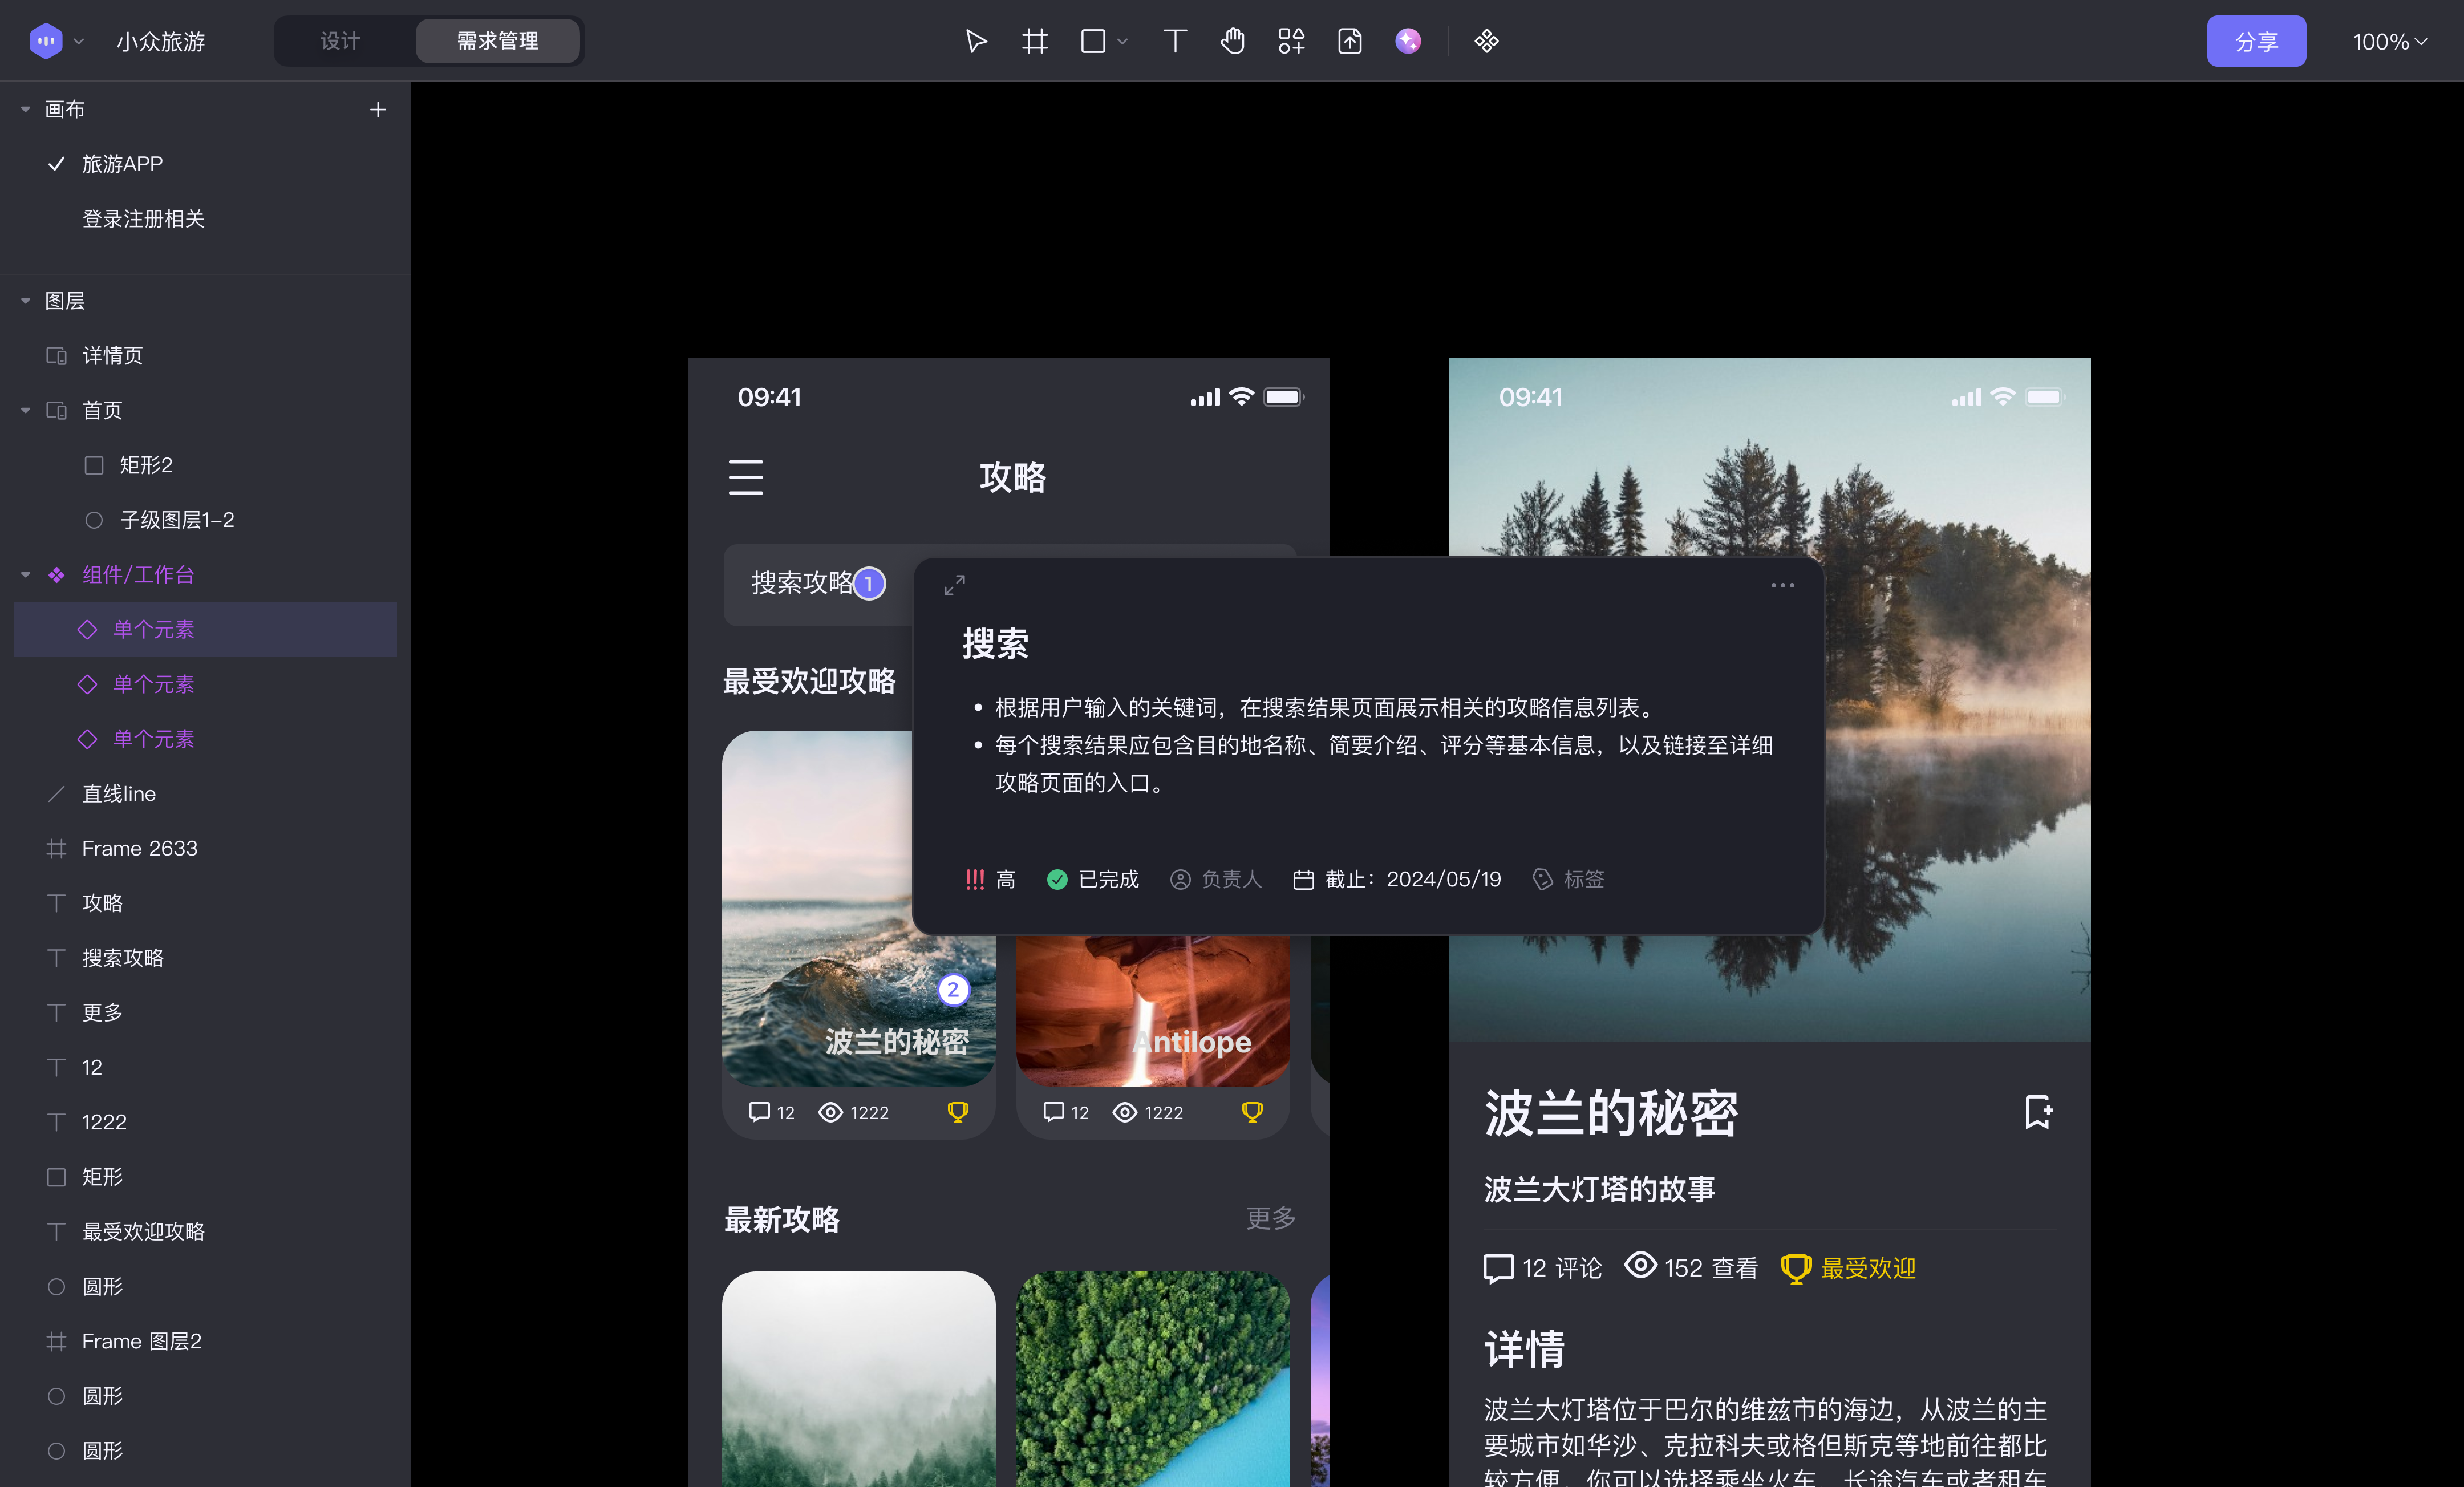The image size is (2464, 1487).
Task: Open the shape tool dropdown arrow
Action: click(1122, 42)
